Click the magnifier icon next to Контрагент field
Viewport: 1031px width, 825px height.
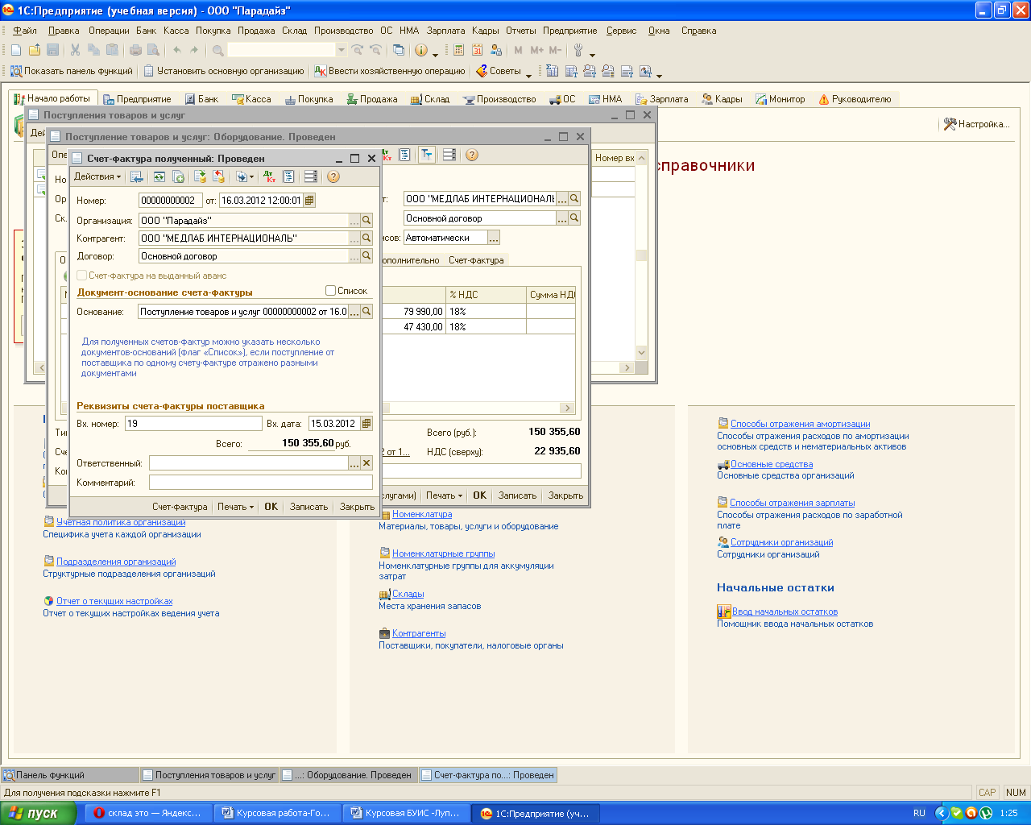point(366,238)
